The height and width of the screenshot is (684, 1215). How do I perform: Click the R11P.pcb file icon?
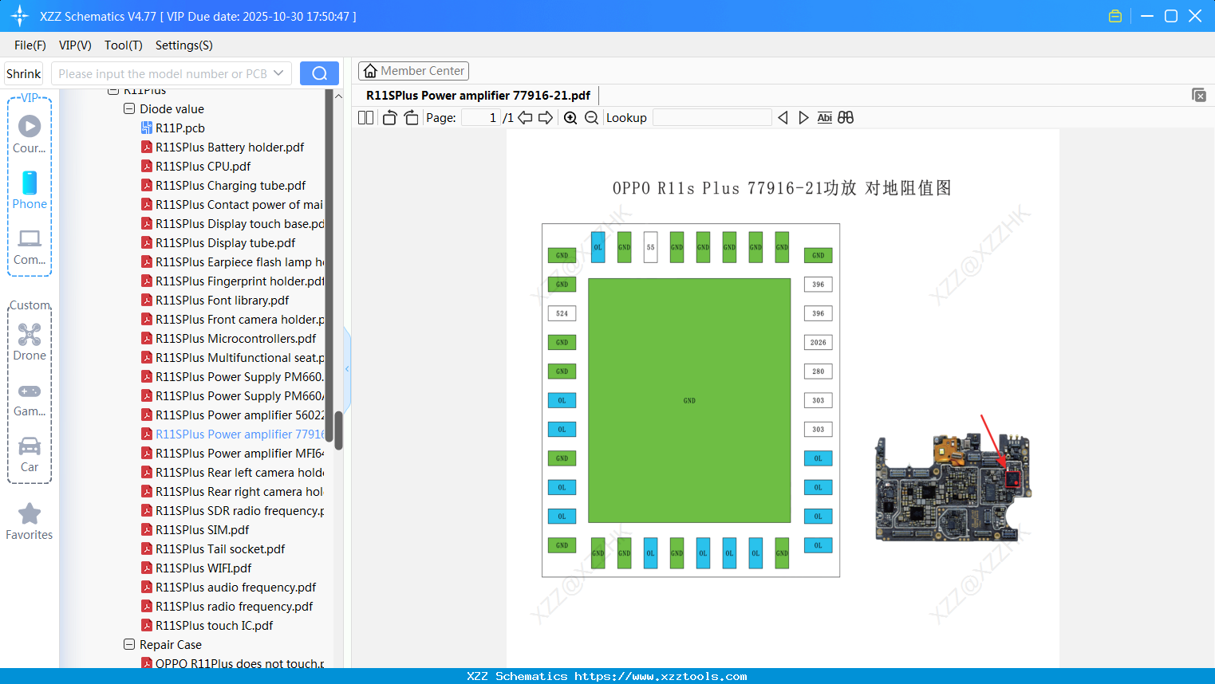(x=147, y=128)
